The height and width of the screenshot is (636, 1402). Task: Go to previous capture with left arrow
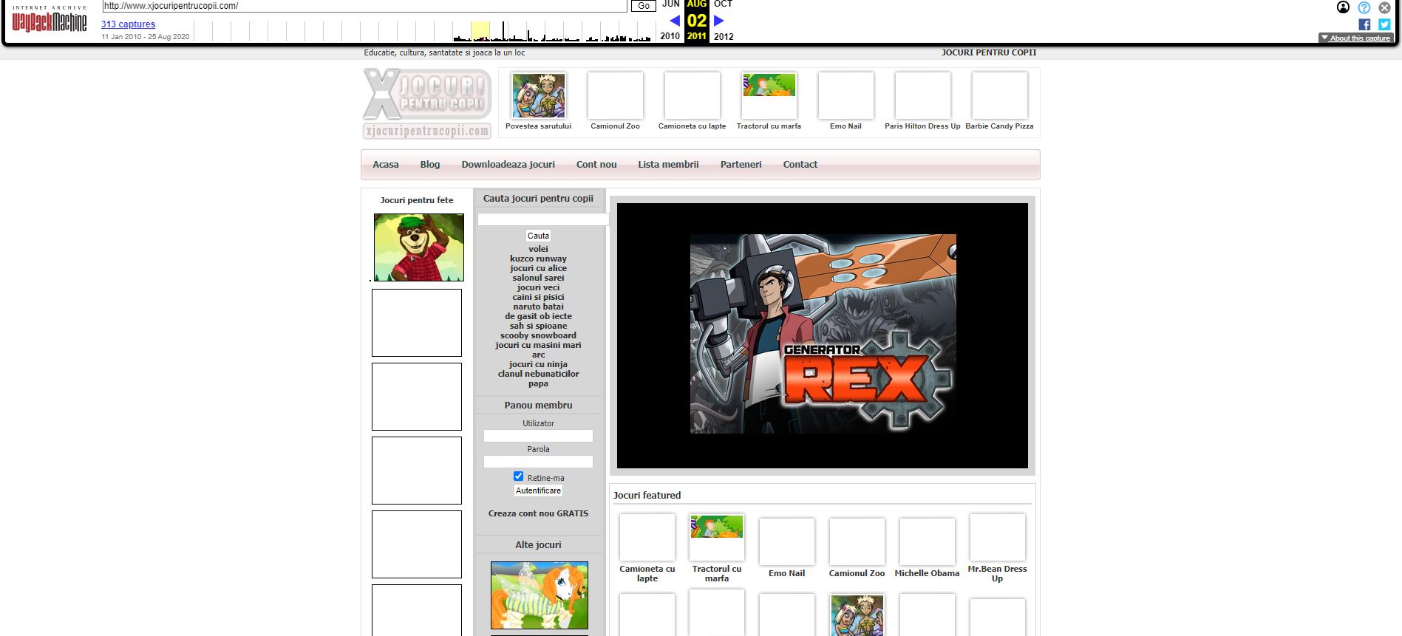coord(674,21)
